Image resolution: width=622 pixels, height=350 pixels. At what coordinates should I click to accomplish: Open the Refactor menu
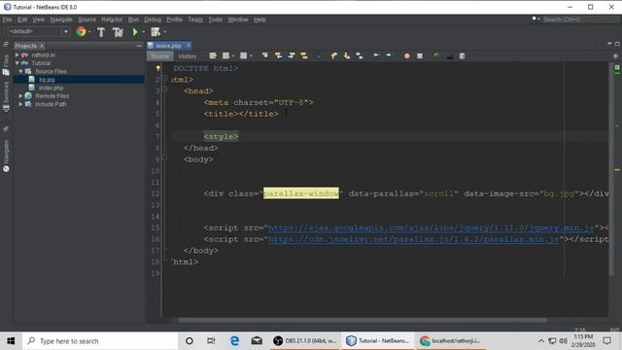point(112,19)
